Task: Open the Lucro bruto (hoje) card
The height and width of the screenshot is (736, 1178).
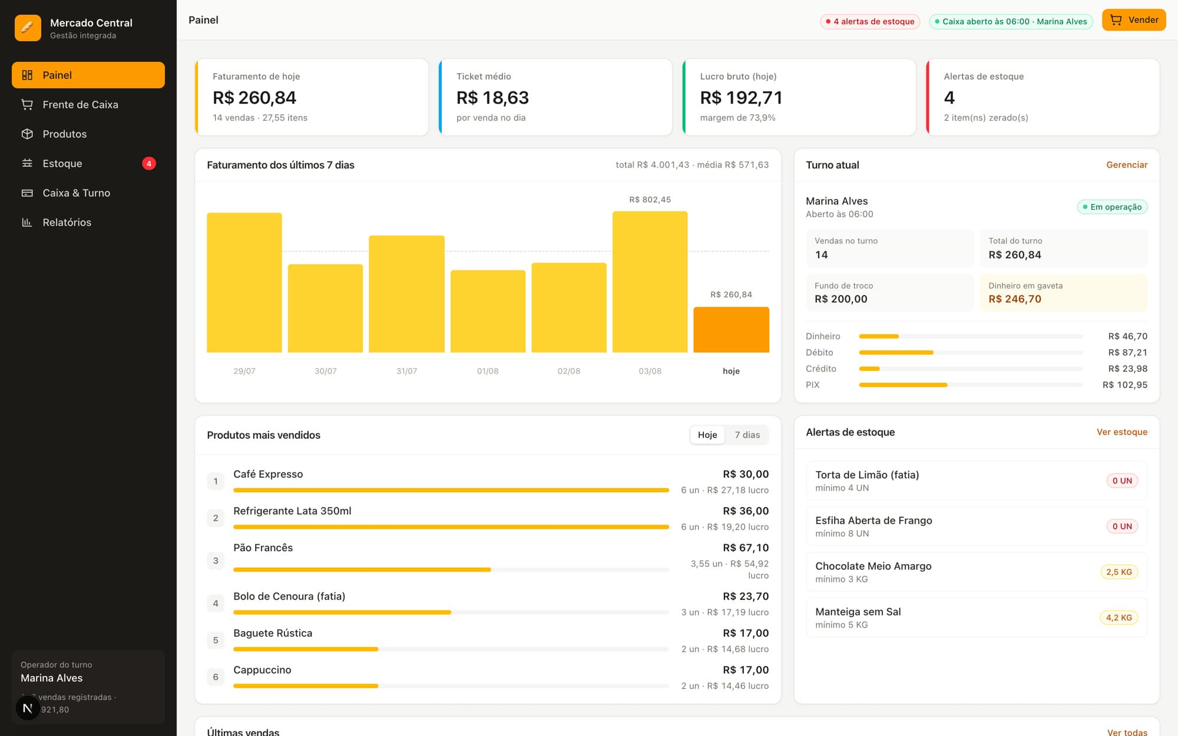Action: pos(799,97)
